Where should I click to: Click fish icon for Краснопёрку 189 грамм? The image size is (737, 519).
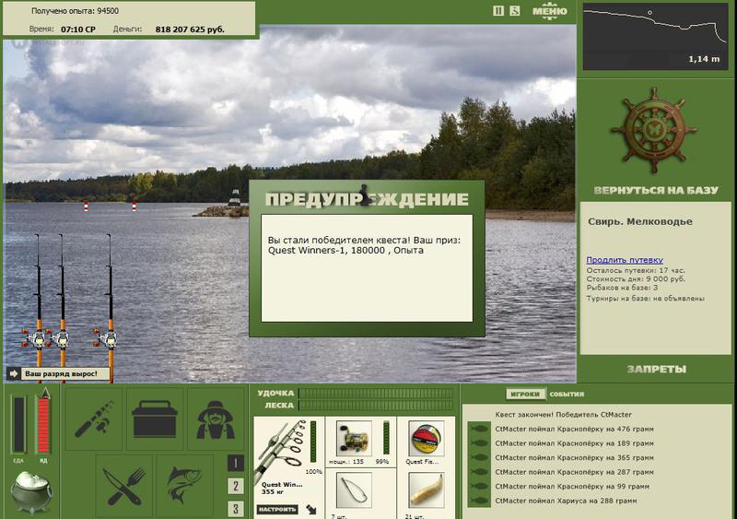point(479,443)
